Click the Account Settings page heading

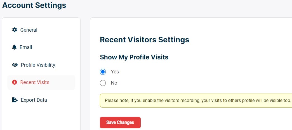[x=34, y=5]
